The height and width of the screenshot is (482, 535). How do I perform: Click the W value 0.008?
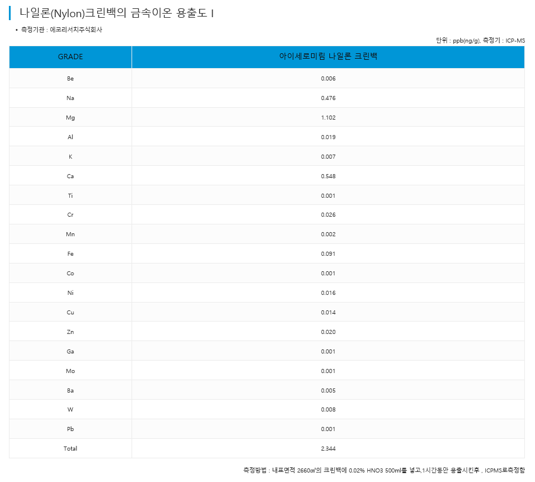(328, 409)
